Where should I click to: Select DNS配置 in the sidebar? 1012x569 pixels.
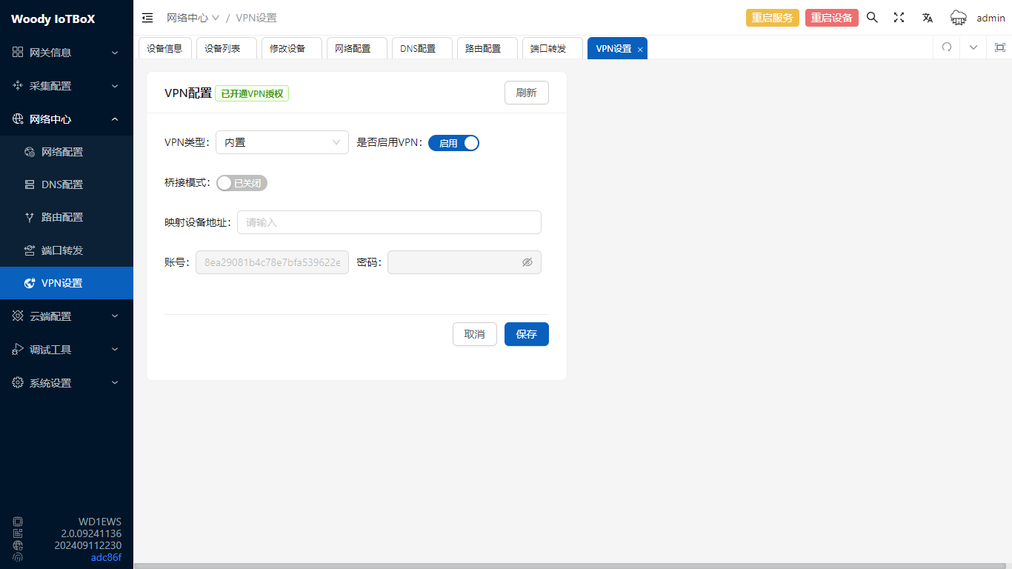pyautogui.click(x=62, y=184)
